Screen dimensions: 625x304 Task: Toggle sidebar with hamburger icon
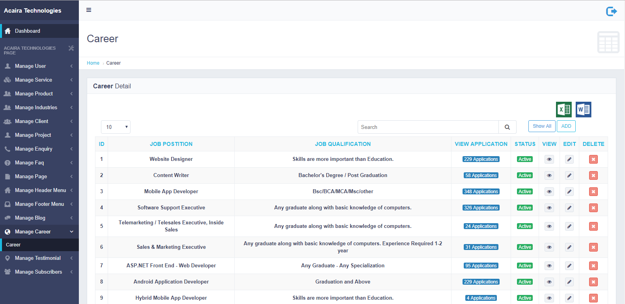pyautogui.click(x=89, y=10)
